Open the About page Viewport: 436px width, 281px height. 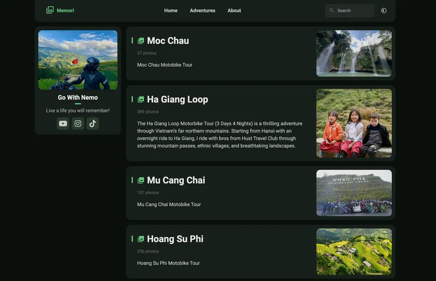(234, 10)
